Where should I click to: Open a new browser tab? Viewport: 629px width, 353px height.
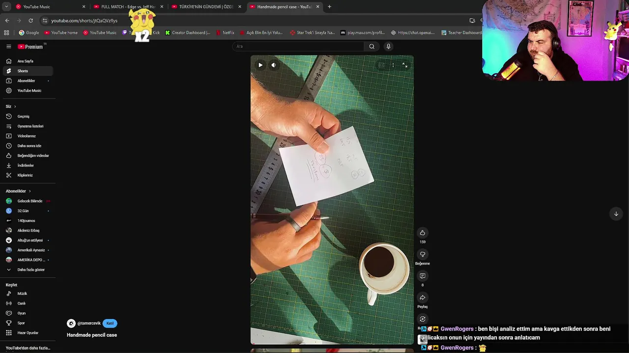[x=329, y=7]
